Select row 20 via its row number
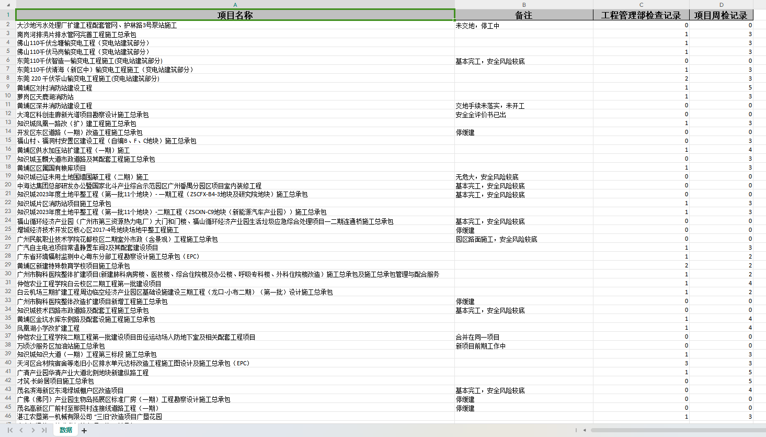Screen dimensions: 766x437 8,185
